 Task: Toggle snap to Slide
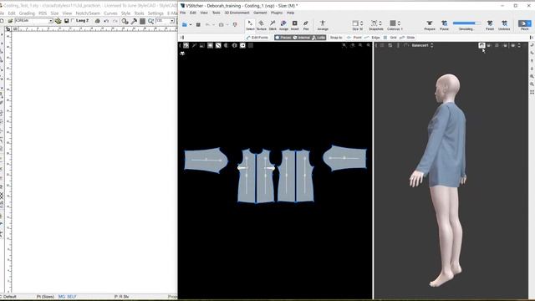(x=407, y=38)
